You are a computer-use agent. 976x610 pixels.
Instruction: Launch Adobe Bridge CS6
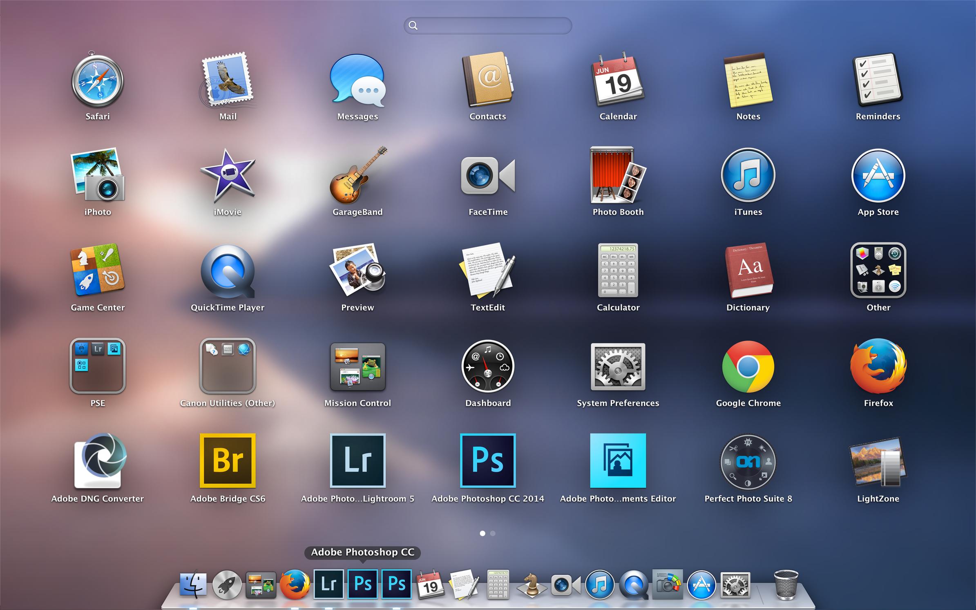click(228, 460)
